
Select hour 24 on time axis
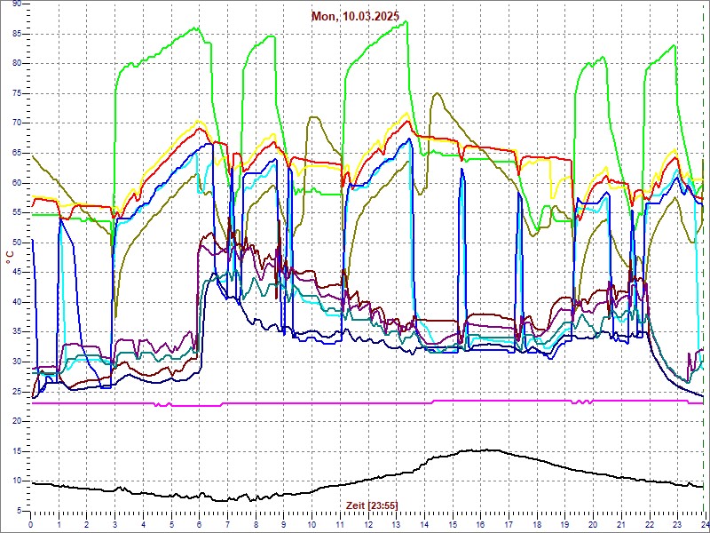pos(704,524)
